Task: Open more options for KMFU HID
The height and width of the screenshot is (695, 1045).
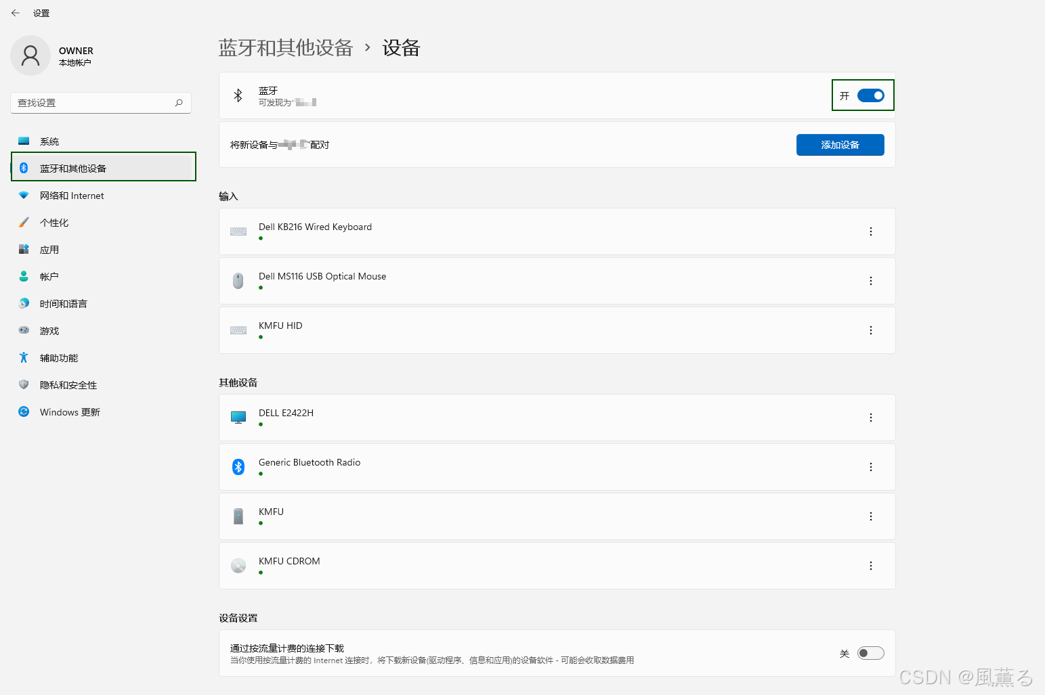Action: click(871, 330)
